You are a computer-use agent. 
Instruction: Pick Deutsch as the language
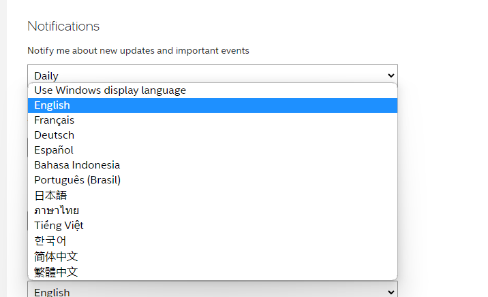click(54, 135)
